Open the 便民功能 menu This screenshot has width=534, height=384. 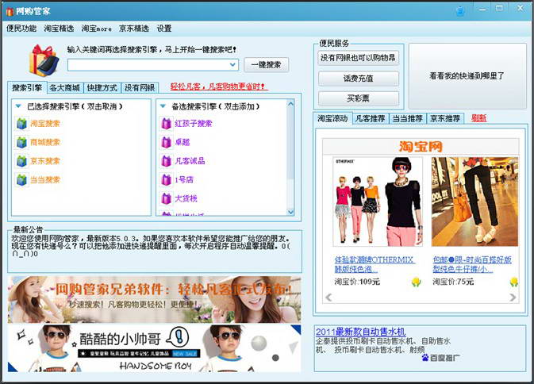pyautogui.click(x=21, y=29)
